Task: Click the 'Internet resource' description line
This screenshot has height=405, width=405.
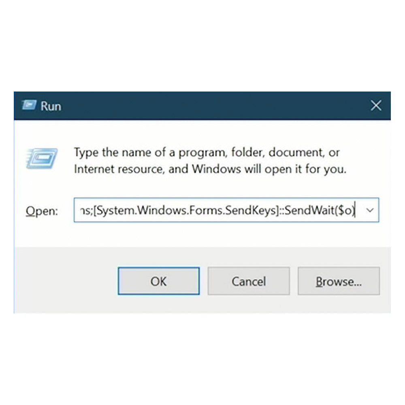Action: [210, 169]
